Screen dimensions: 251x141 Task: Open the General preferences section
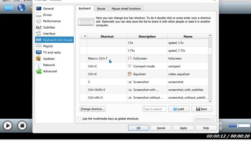point(48,9)
